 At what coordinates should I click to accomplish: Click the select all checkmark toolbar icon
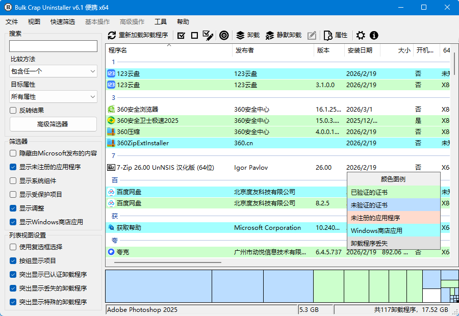click(x=181, y=35)
